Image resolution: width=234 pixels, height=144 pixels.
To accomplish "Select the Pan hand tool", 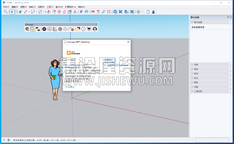I will point(98,12).
